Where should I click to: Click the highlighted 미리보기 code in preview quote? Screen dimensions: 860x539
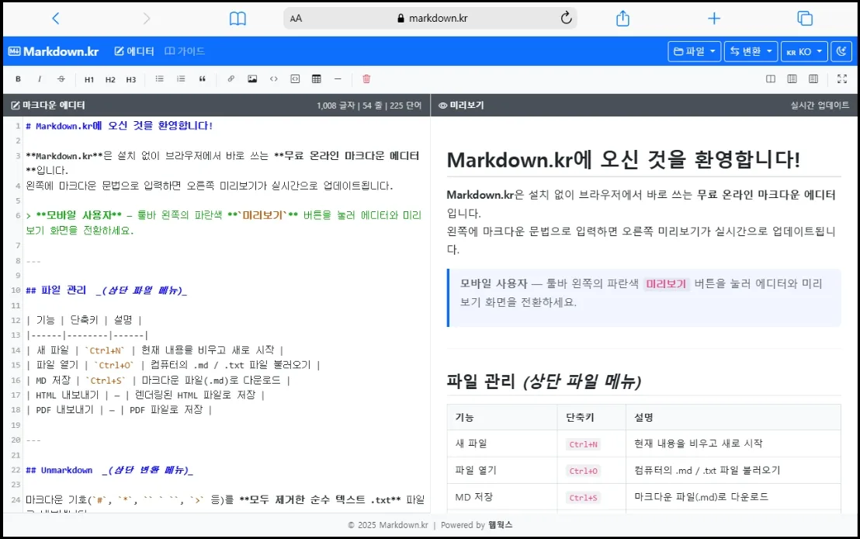pos(666,283)
